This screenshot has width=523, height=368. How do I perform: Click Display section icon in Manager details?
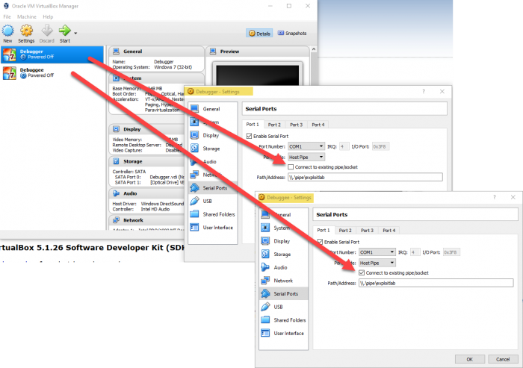click(116, 129)
